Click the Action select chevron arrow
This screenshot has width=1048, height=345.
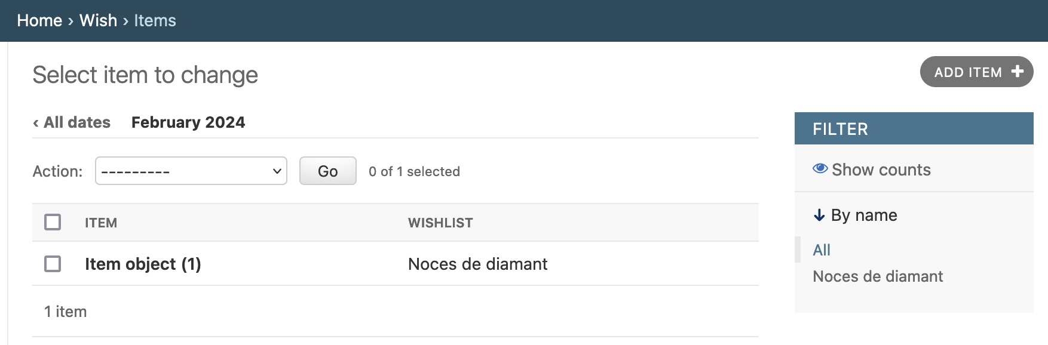tap(277, 171)
